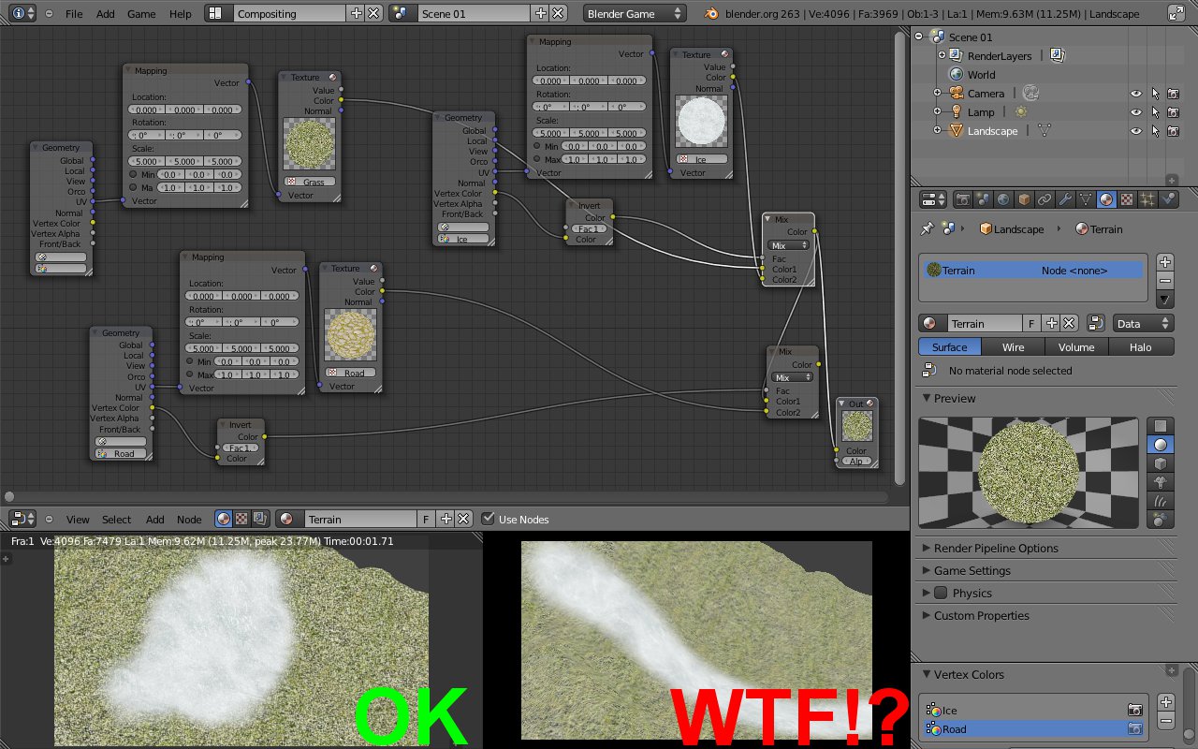Remove the selected material slot with minus
The height and width of the screenshot is (749, 1198).
coord(1164,280)
